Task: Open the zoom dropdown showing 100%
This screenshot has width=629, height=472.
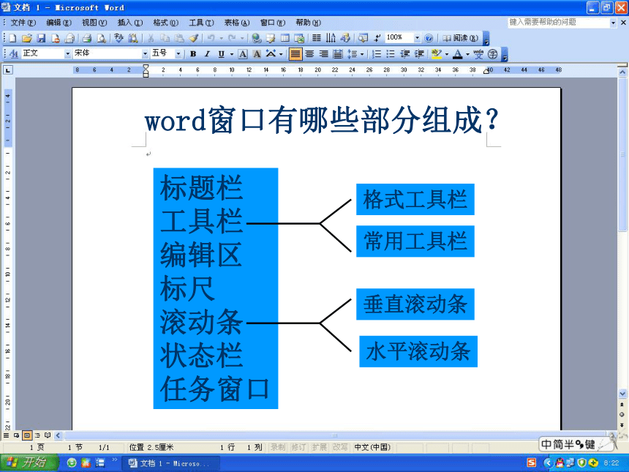Action: pyautogui.click(x=417, y=38)
